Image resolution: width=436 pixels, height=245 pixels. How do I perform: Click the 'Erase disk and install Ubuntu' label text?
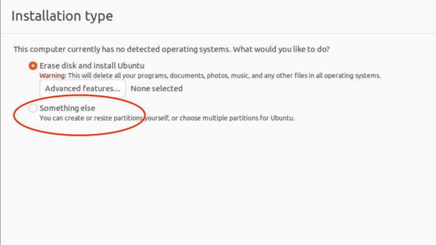(x=91, y=65)
